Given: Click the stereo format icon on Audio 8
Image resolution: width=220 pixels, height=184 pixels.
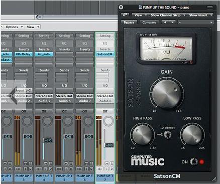Looking at the screenshot, I should pos(99,169).
